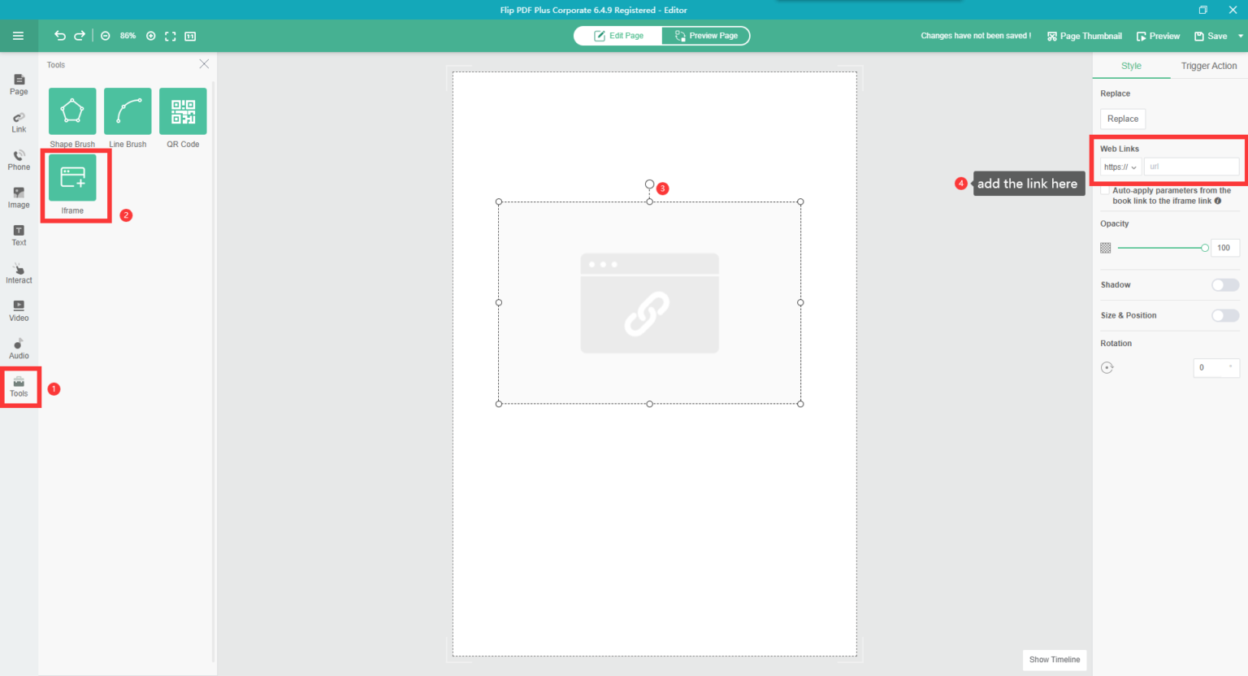Switch to Preview Page mode
The image size is (1248, 676).
click(x=705, y=36)
